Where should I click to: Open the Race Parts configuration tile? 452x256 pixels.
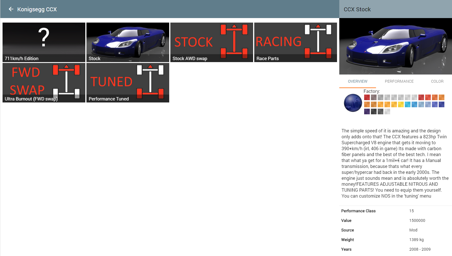tap(295, 42)
